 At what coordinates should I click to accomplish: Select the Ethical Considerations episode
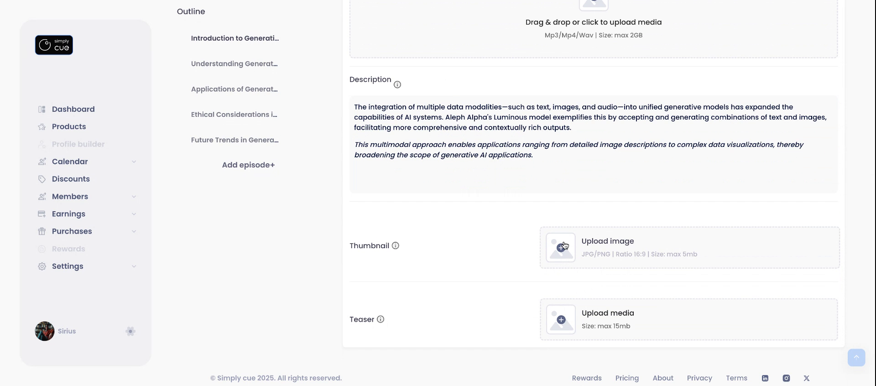pos(234,115)
